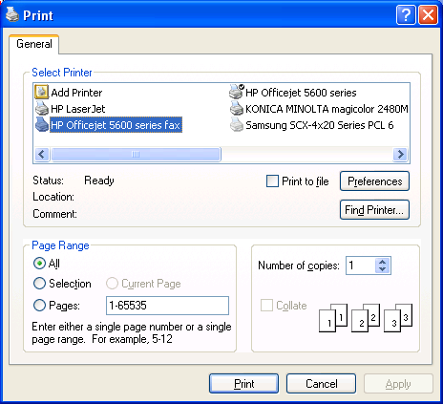
Task: Click the printer list horizontal scrollbar thumb
Action: (136, 155)
